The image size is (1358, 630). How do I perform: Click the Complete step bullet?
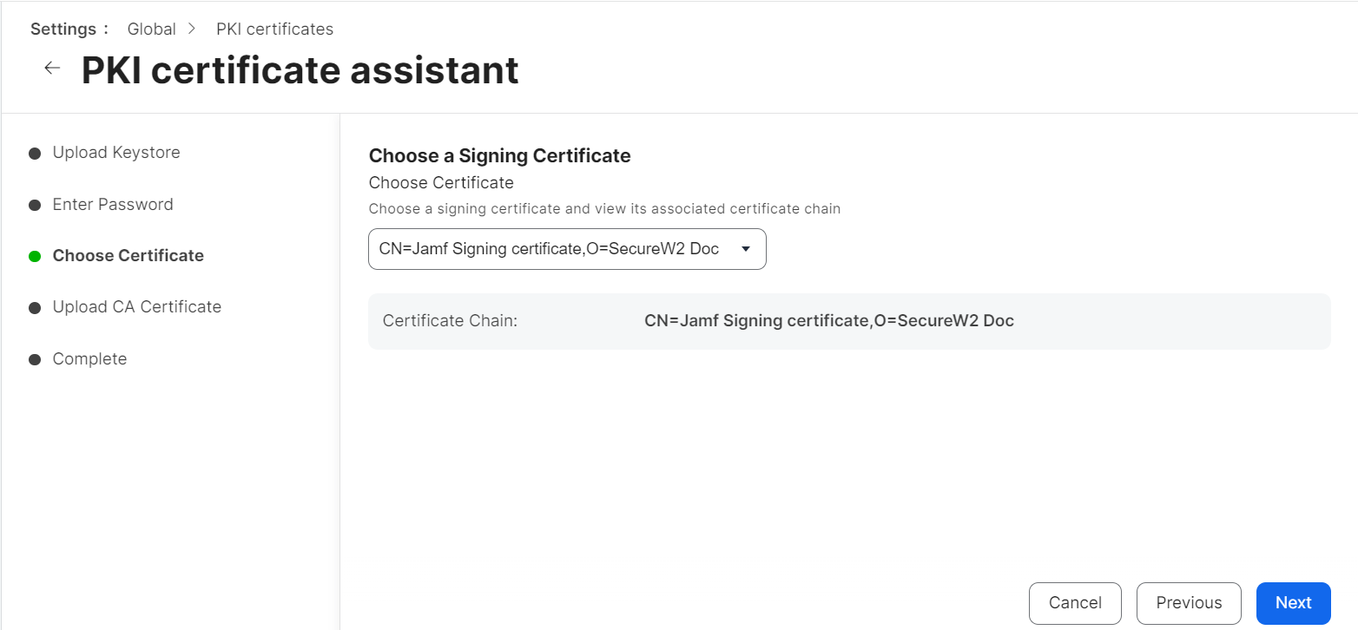pyautogui.click(x=35, y=360)
